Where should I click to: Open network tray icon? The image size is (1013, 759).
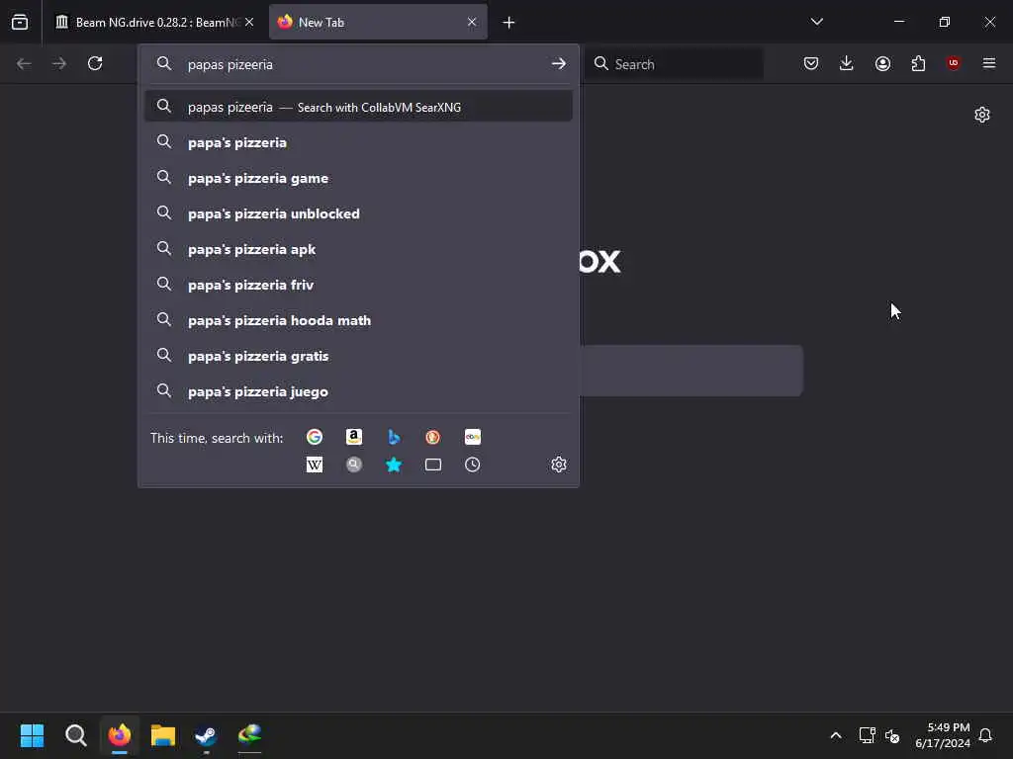(867, 735)
